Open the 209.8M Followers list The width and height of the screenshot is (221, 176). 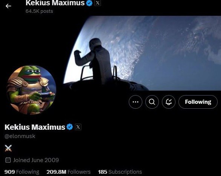[x=69, y=172]
